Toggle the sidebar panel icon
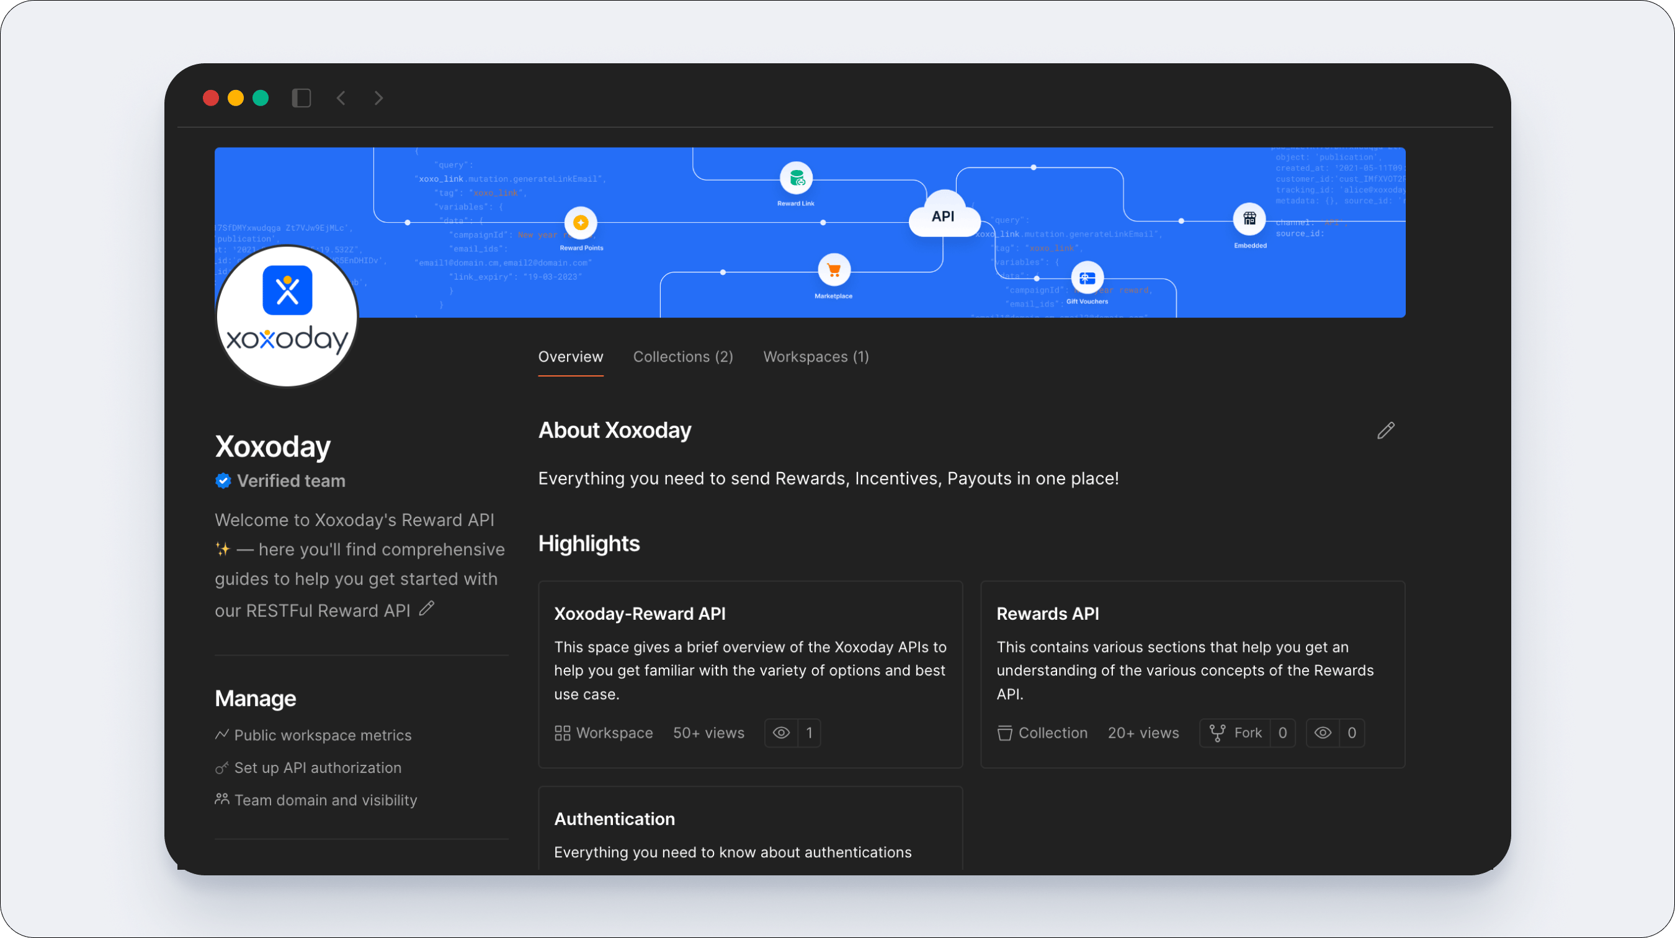 tap(301, 98)
